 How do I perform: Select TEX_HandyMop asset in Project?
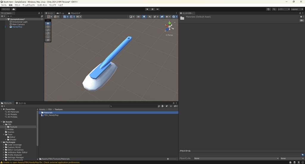point(51,115)
